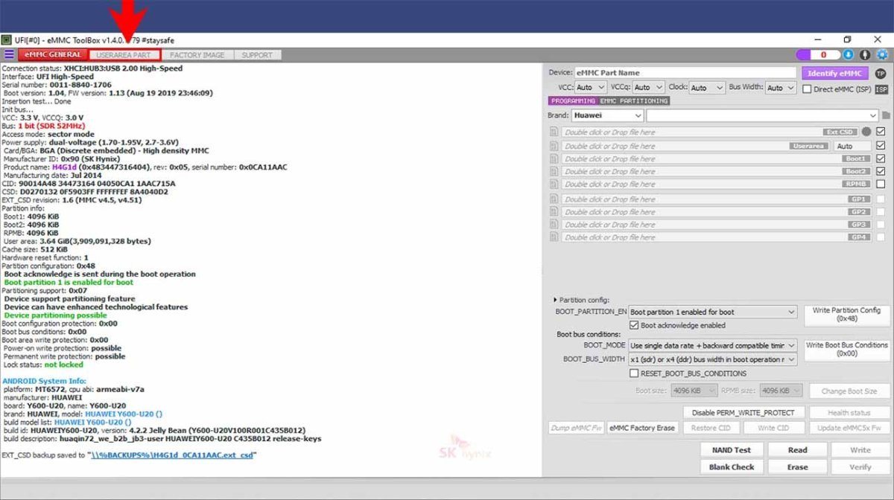The height and width of the screenshot is (500, 894).
Task: Click the file icon on the GP4 row
Action: [x=554, y=237]
